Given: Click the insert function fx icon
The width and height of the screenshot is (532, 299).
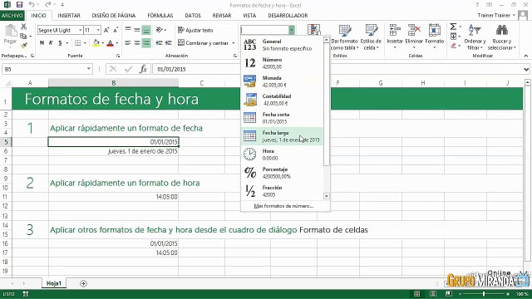Looking at the screenshot, I should point(143,69).
